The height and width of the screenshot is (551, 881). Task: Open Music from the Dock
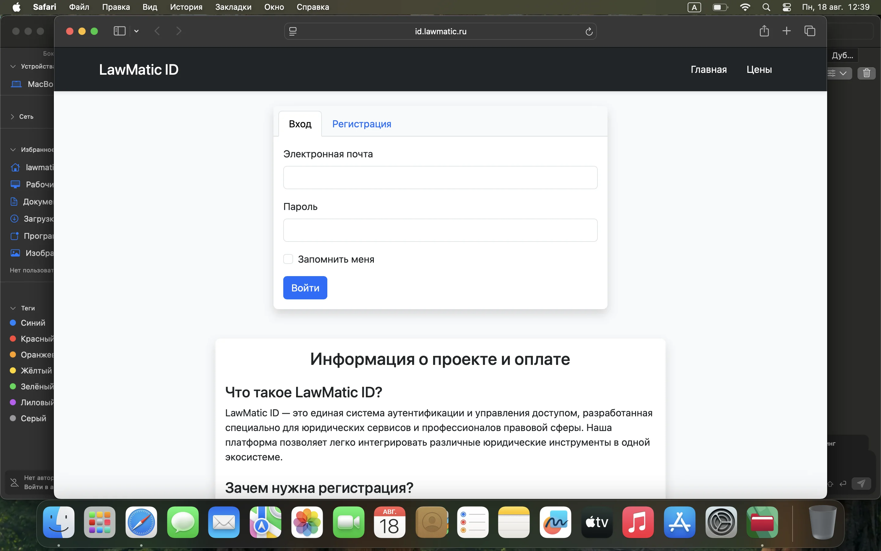coord(638,522)
